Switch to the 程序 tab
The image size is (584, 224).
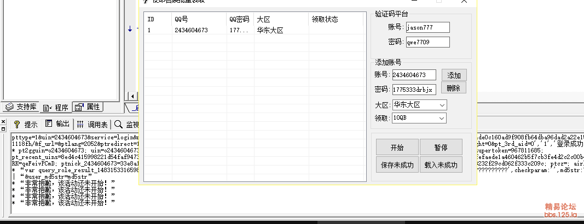tap(56, 107)
